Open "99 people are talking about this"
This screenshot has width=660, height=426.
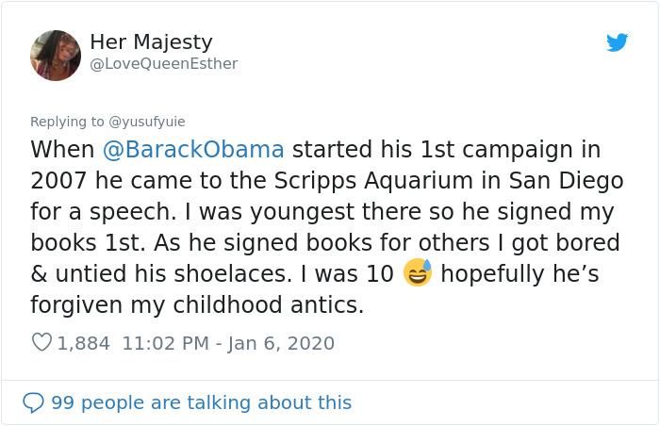click(201, 402)
